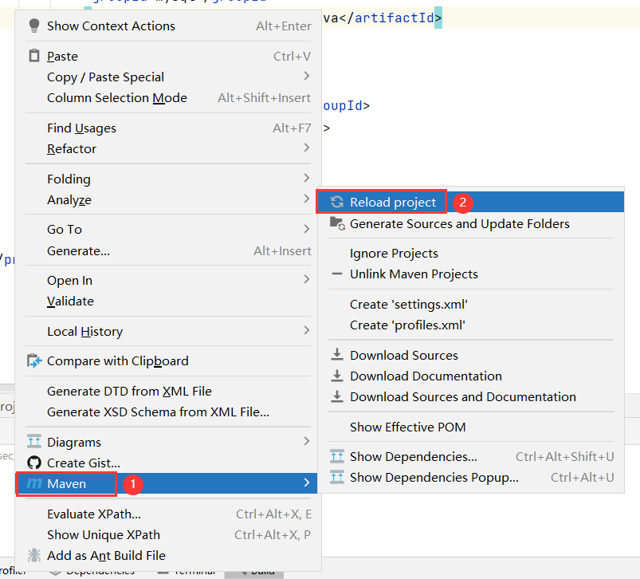
Task: Select Download Sources
Action: pos(470,355)
